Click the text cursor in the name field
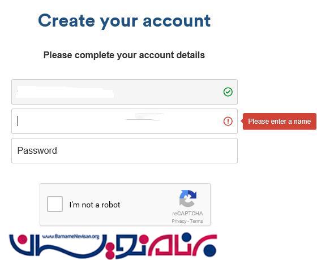The image size is (317, 260). pyautogui.click(x=18, y=121)
